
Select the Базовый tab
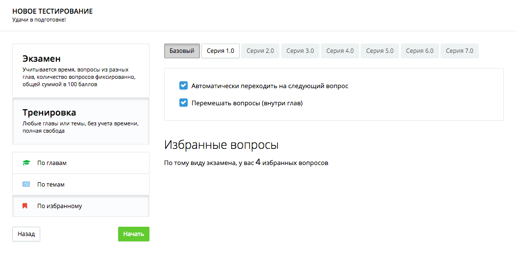pyautogui.click(x=182, y=51)
